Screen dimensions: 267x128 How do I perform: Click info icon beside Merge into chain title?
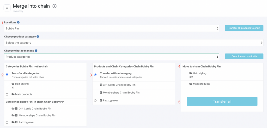click(x=54, y=6)
